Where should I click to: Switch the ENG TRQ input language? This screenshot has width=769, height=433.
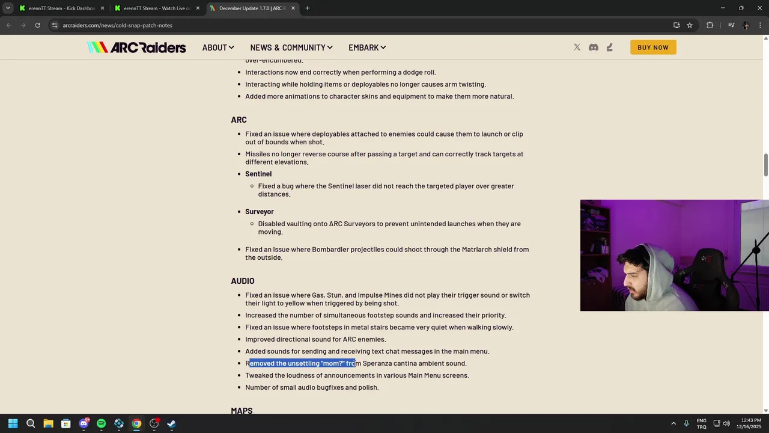pos(702,423)
